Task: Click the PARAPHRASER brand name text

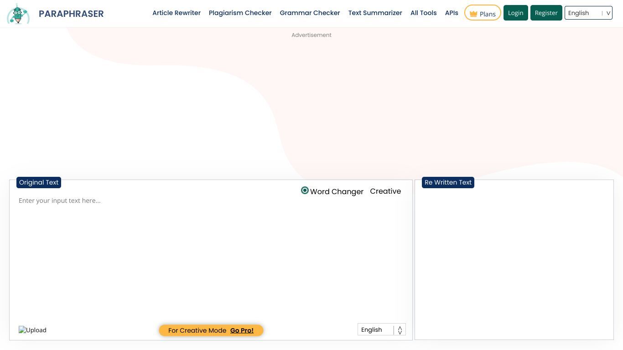Action: coord(71,14)
